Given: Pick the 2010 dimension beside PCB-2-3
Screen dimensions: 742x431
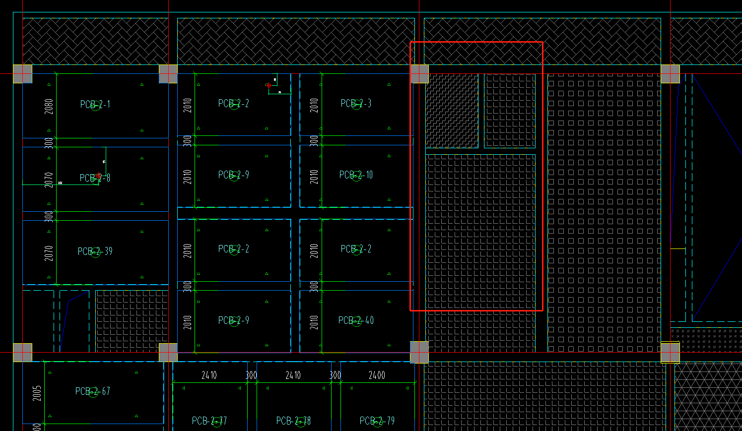Looking at the screenshot, I should tap(314, 105).
